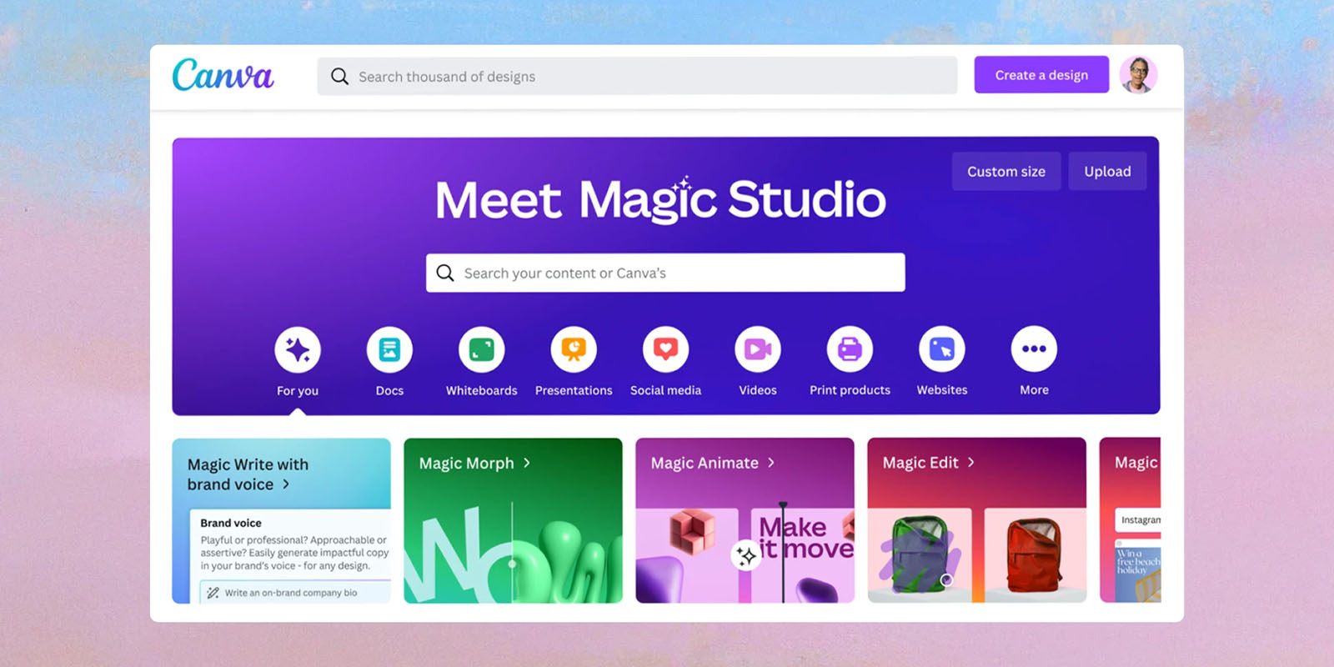Viewport: 1334px width, 667px height.
Task: Open the user profile avatar
Action: click(1138, 75)
